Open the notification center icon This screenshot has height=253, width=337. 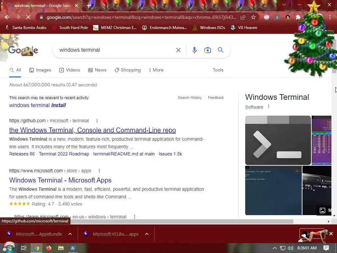click(x=326, y=248)
